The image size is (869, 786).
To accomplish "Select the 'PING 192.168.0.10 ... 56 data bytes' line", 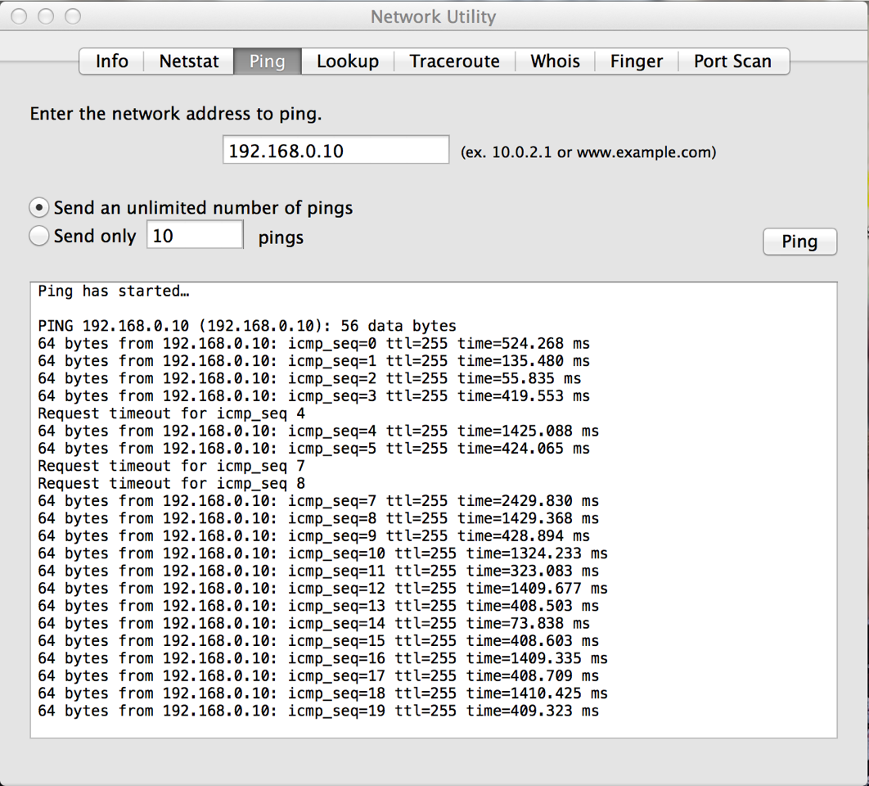I will click(x=247, y=326).
